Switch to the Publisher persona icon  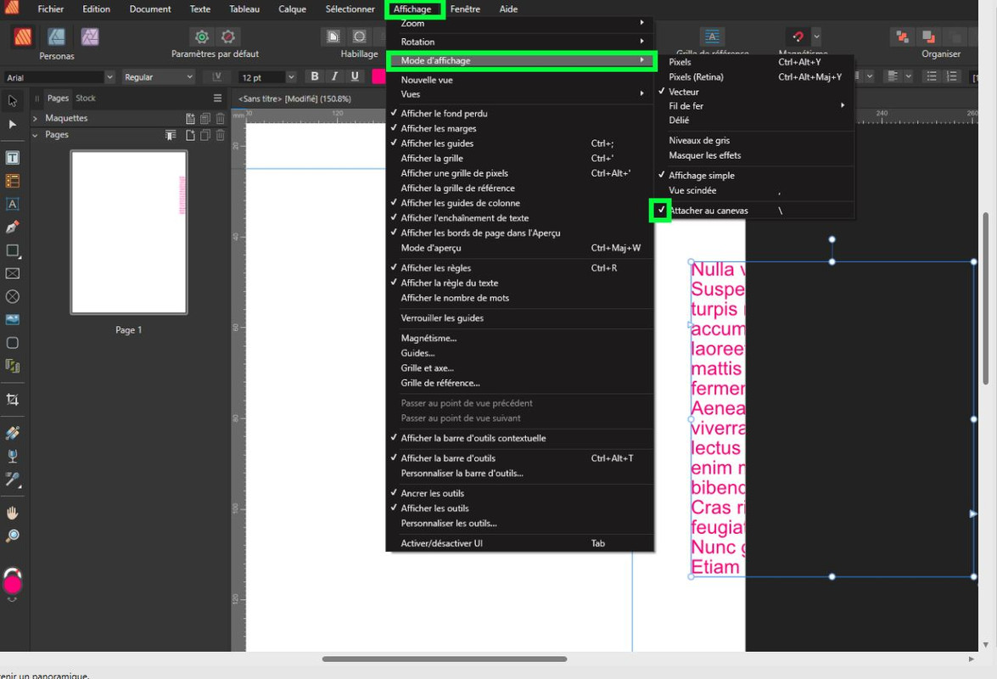[x=24, y=36]
